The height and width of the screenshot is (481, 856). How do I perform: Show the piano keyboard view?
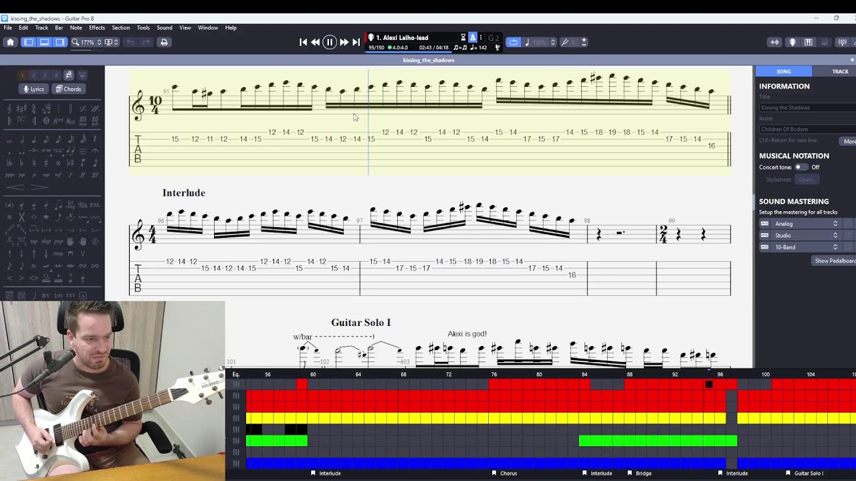(809, 42)
